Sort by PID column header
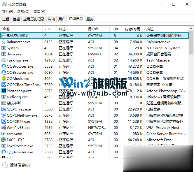Screen dimensions: 194x172 click(47, 29)
